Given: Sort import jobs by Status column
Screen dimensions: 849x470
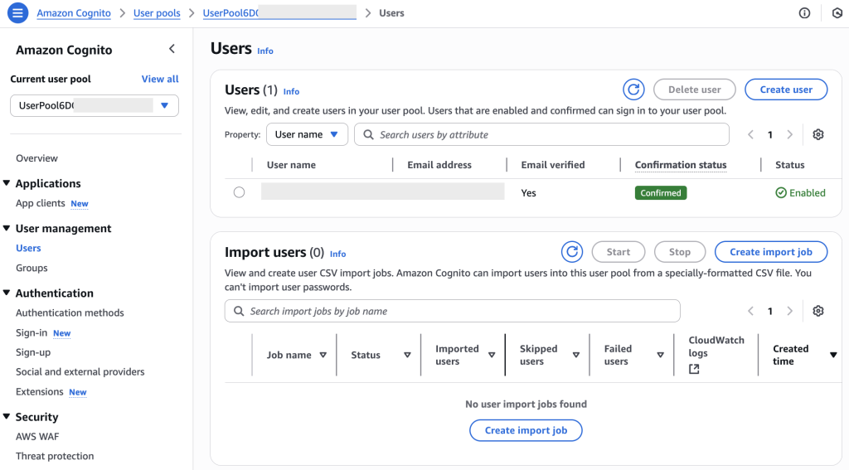Looking at the screenshot, I should click(407, 356).
